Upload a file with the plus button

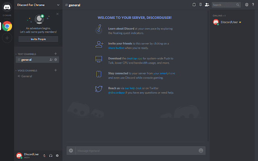coord(71,151)
